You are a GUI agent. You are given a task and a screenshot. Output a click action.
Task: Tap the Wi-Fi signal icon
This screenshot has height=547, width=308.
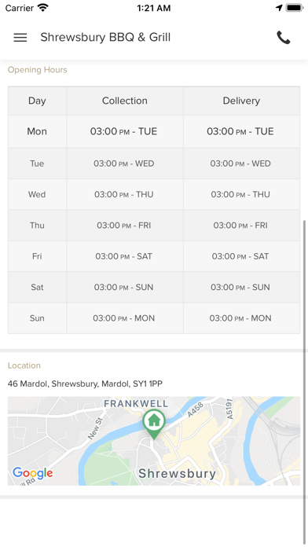pos(43,8)
